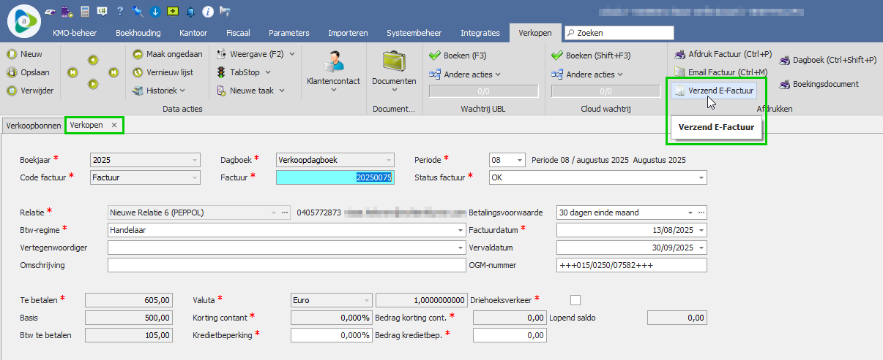Click the Documenten briefcase icon
This screenshot has width=883, height=360.
point(394,63)
